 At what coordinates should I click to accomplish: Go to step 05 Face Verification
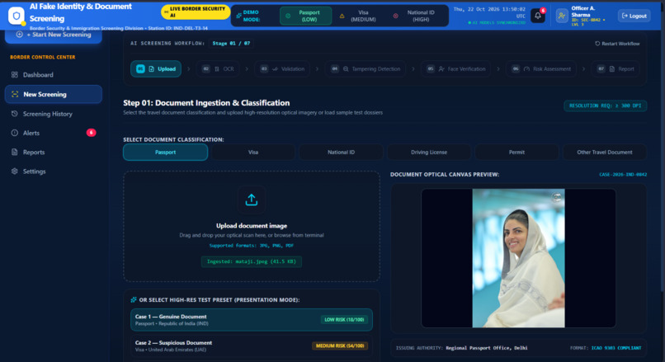tap(456, 68)
